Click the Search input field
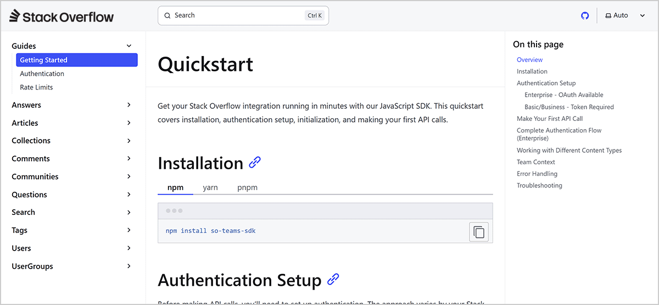This screenshot has height=305, width=659. tap(236, 15)
